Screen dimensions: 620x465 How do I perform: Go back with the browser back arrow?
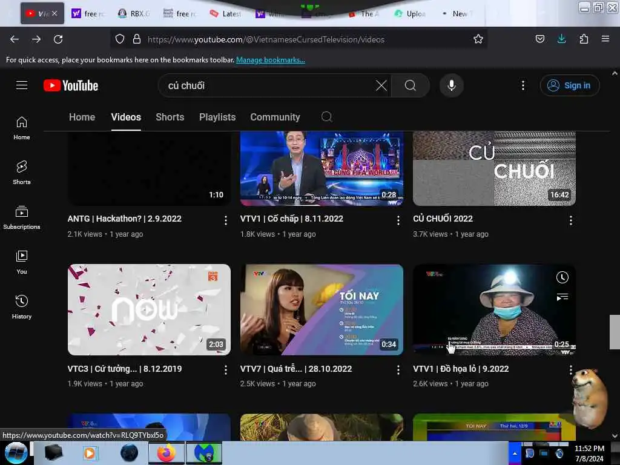point(15,39)
